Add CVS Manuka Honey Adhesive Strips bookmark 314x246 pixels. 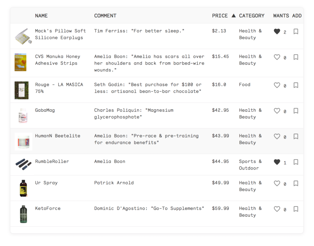pyautogui.click(x=296, y=57)
